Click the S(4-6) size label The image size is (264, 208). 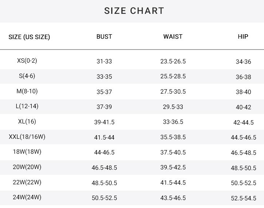[27, 76]
